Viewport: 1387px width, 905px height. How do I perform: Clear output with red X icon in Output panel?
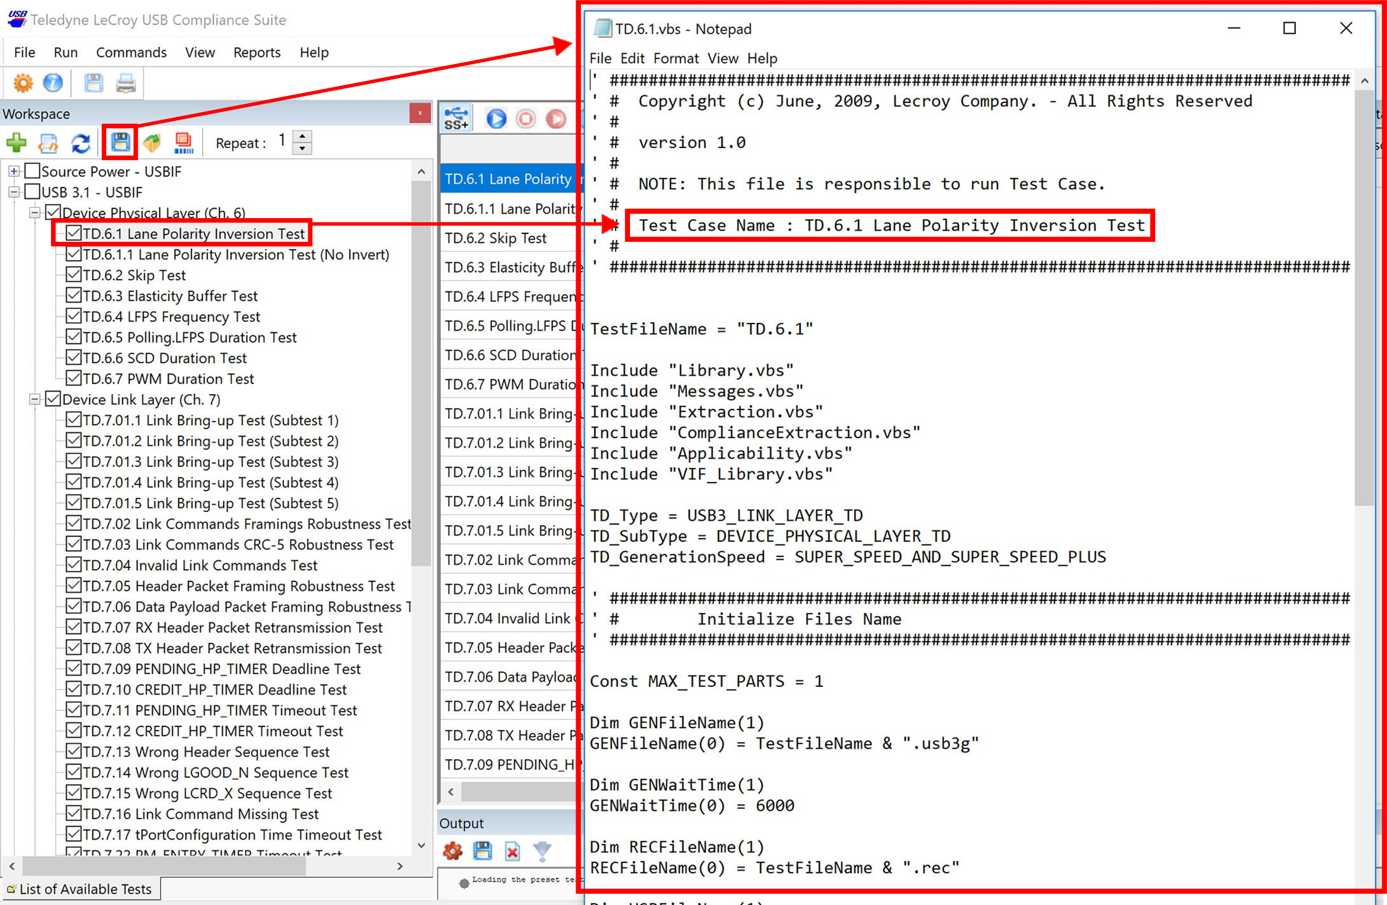coord(513,852)
